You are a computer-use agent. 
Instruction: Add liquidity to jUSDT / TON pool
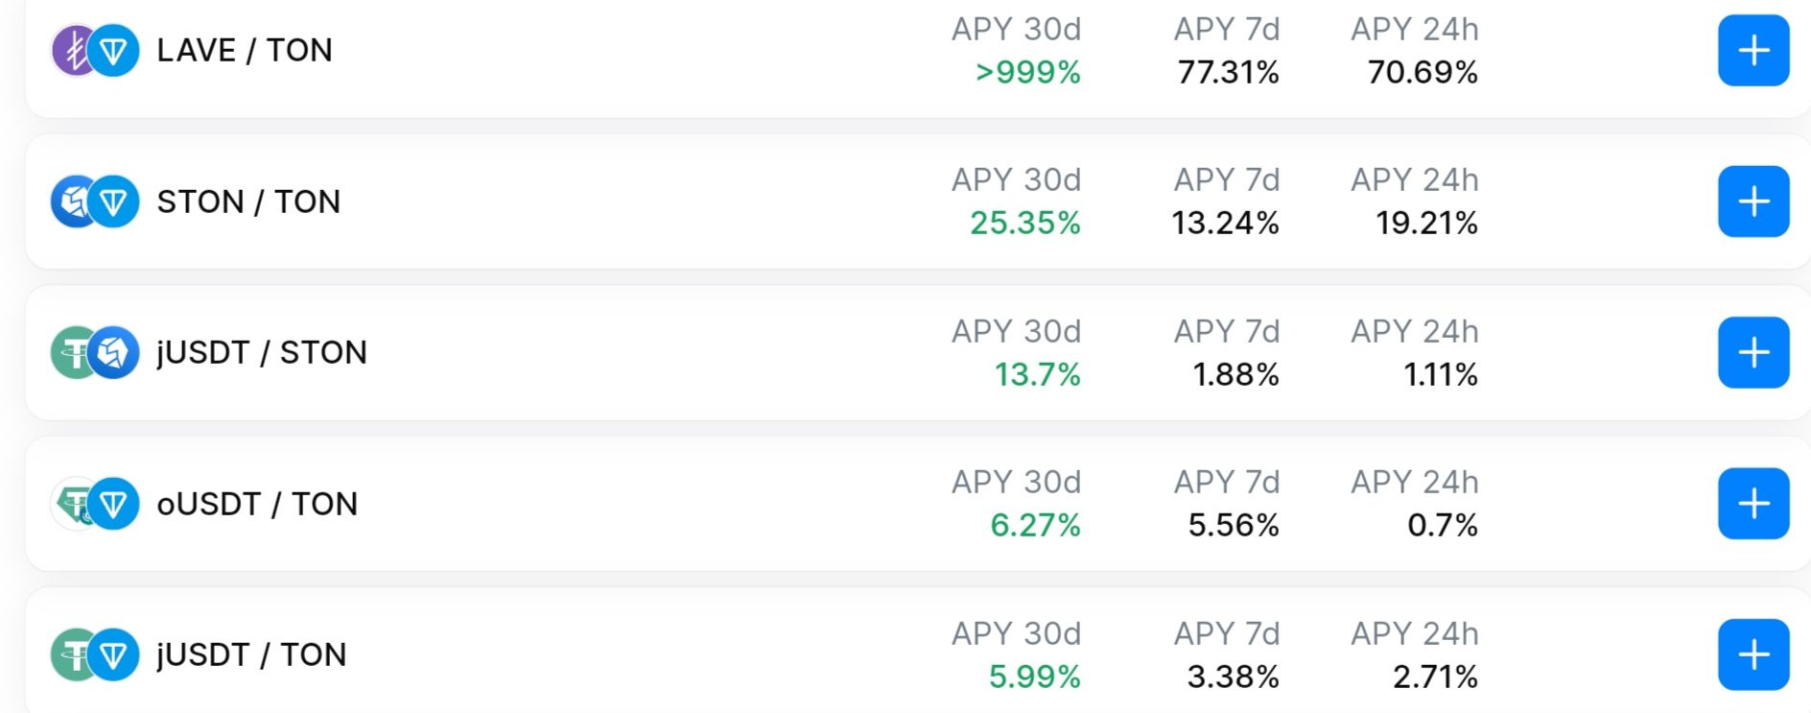click(x=1752, y=654)
